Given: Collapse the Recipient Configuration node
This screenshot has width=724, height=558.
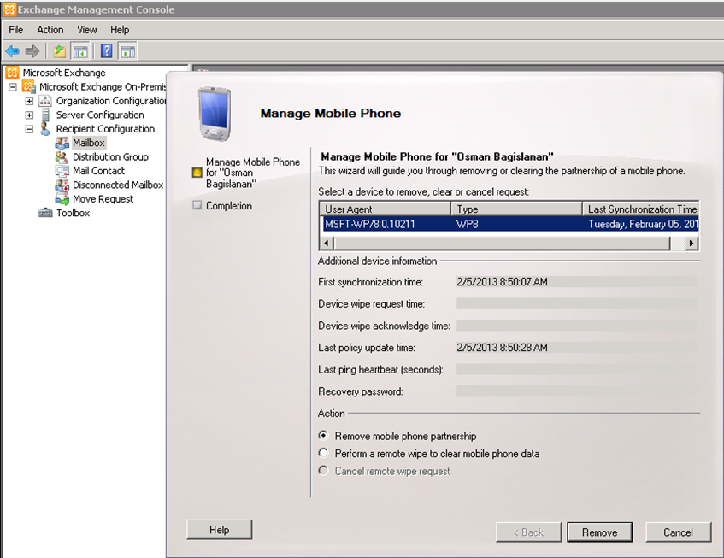Looking at the screenshot, I should tap(29, 129).
